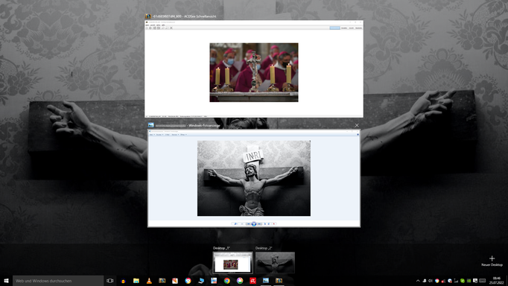The image size is (508, 286).
Task: Select the ACDSee Schnellansicht window preview
Action: tap(254, 69)
